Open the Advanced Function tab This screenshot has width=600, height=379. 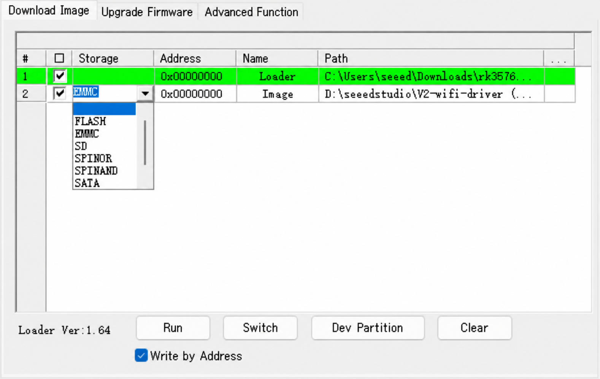pyautogui.click(x=251, y=12)
